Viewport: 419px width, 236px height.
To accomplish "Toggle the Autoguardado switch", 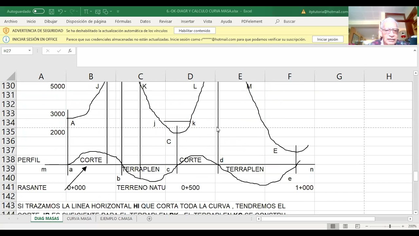I will pos(38,11).
